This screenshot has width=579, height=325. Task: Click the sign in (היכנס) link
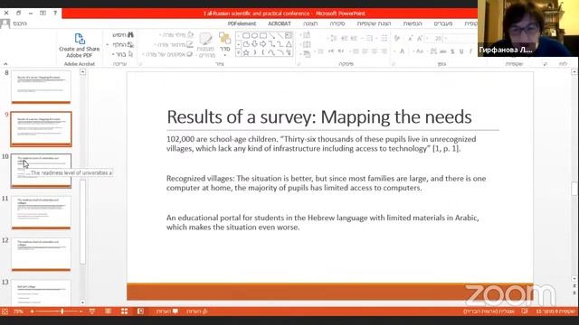tap(20, 23)
